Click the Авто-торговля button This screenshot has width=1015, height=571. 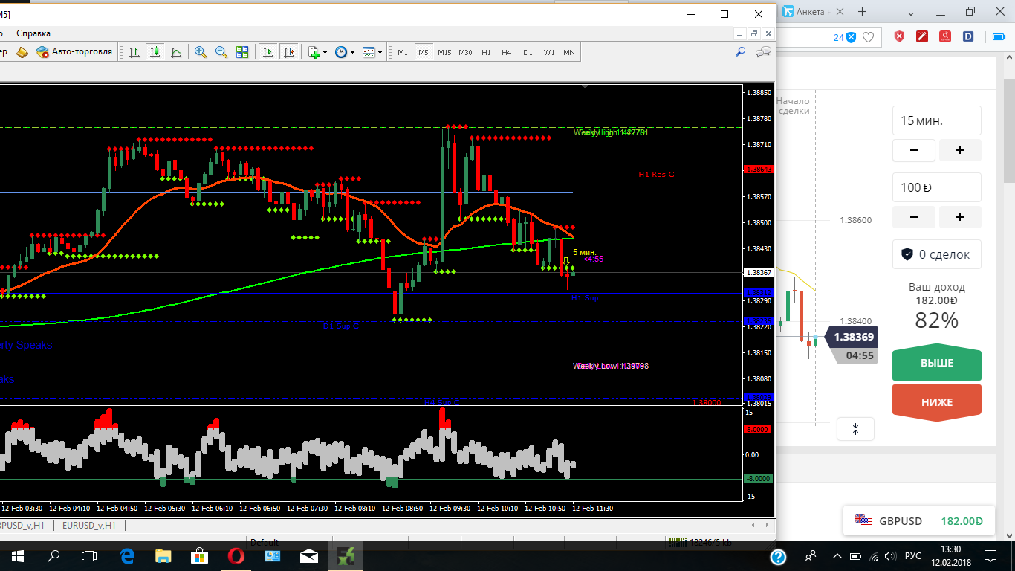tap(74, 52)
